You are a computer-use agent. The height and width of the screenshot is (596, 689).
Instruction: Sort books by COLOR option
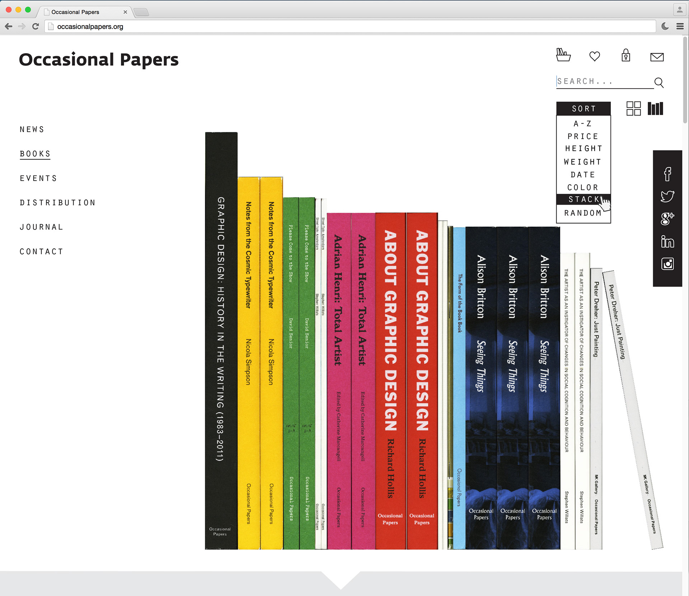(583, 187)
